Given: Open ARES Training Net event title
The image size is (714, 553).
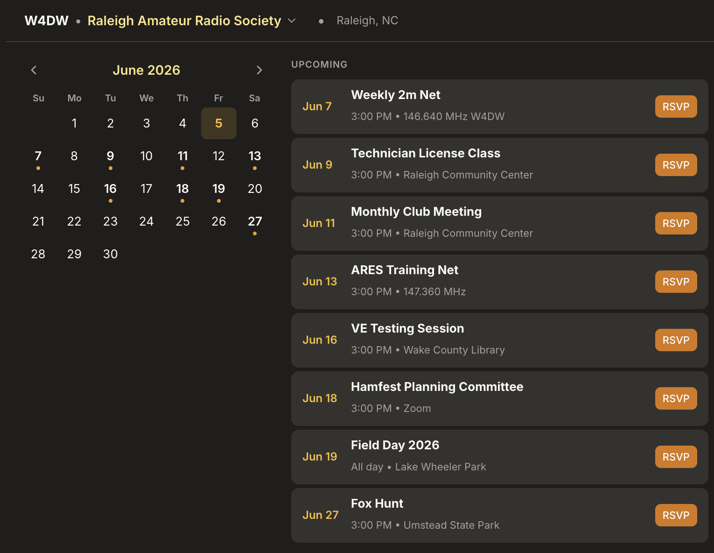Looking at the screenshot, I should 405,270.
